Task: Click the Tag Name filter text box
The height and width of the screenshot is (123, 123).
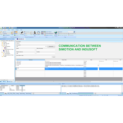Action: pyautogui.click(x=31, y=61)
